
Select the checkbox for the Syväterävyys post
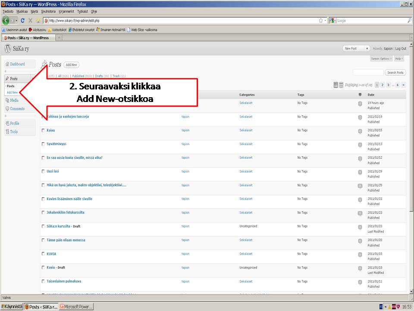point(43,144)
